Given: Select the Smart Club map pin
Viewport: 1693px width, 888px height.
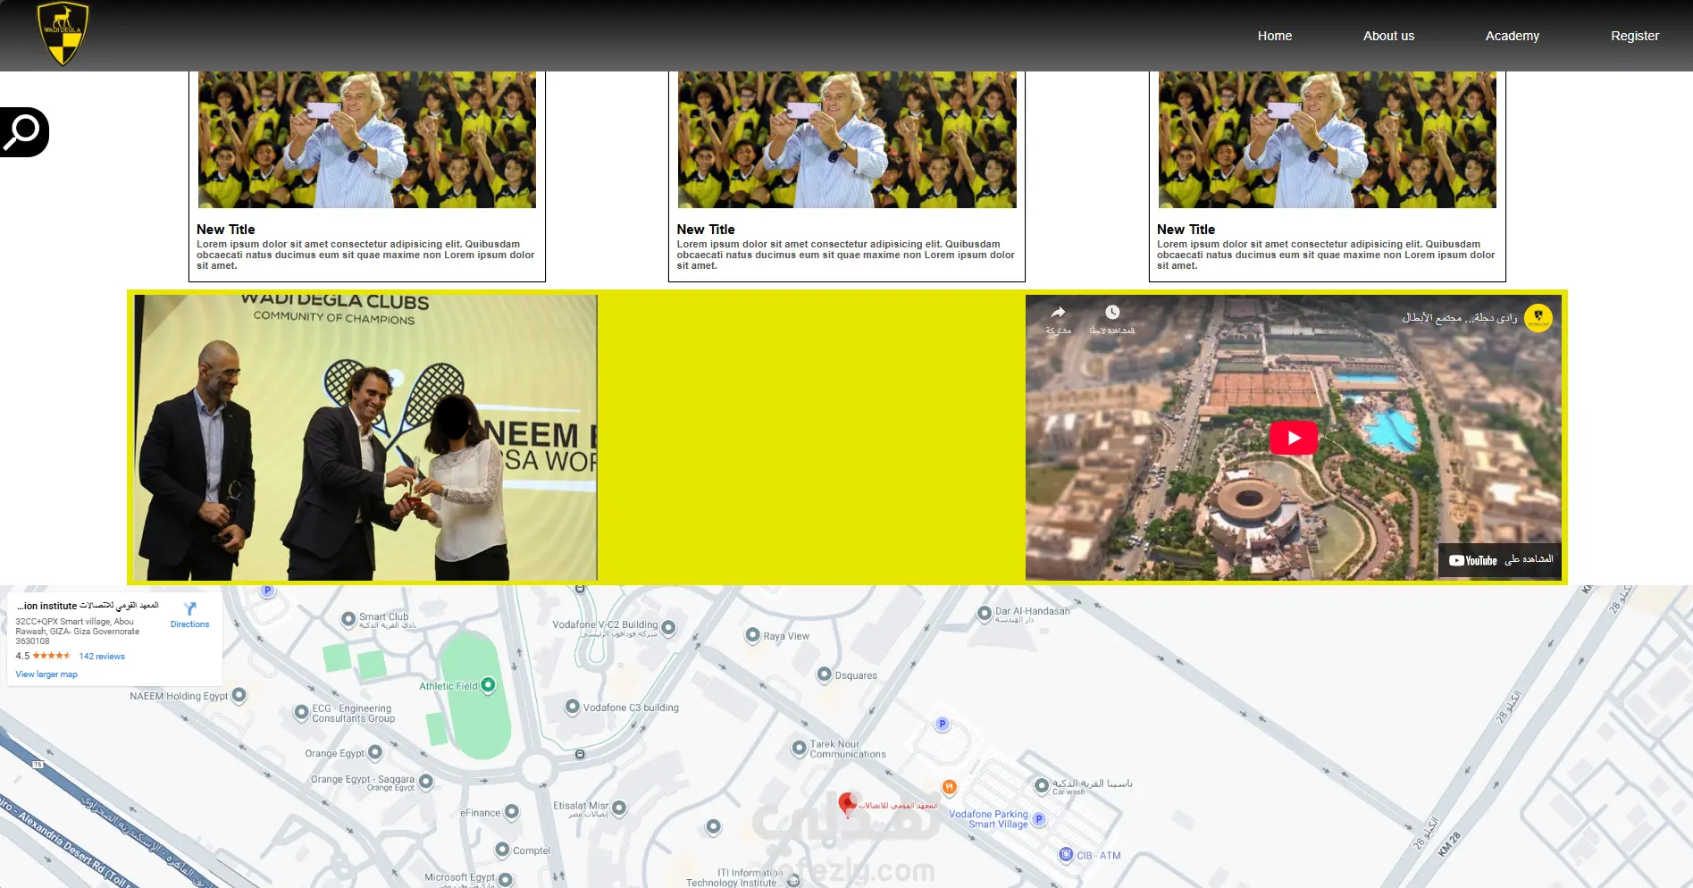Looking at the screenshot, I should click(x=348, y=619).
